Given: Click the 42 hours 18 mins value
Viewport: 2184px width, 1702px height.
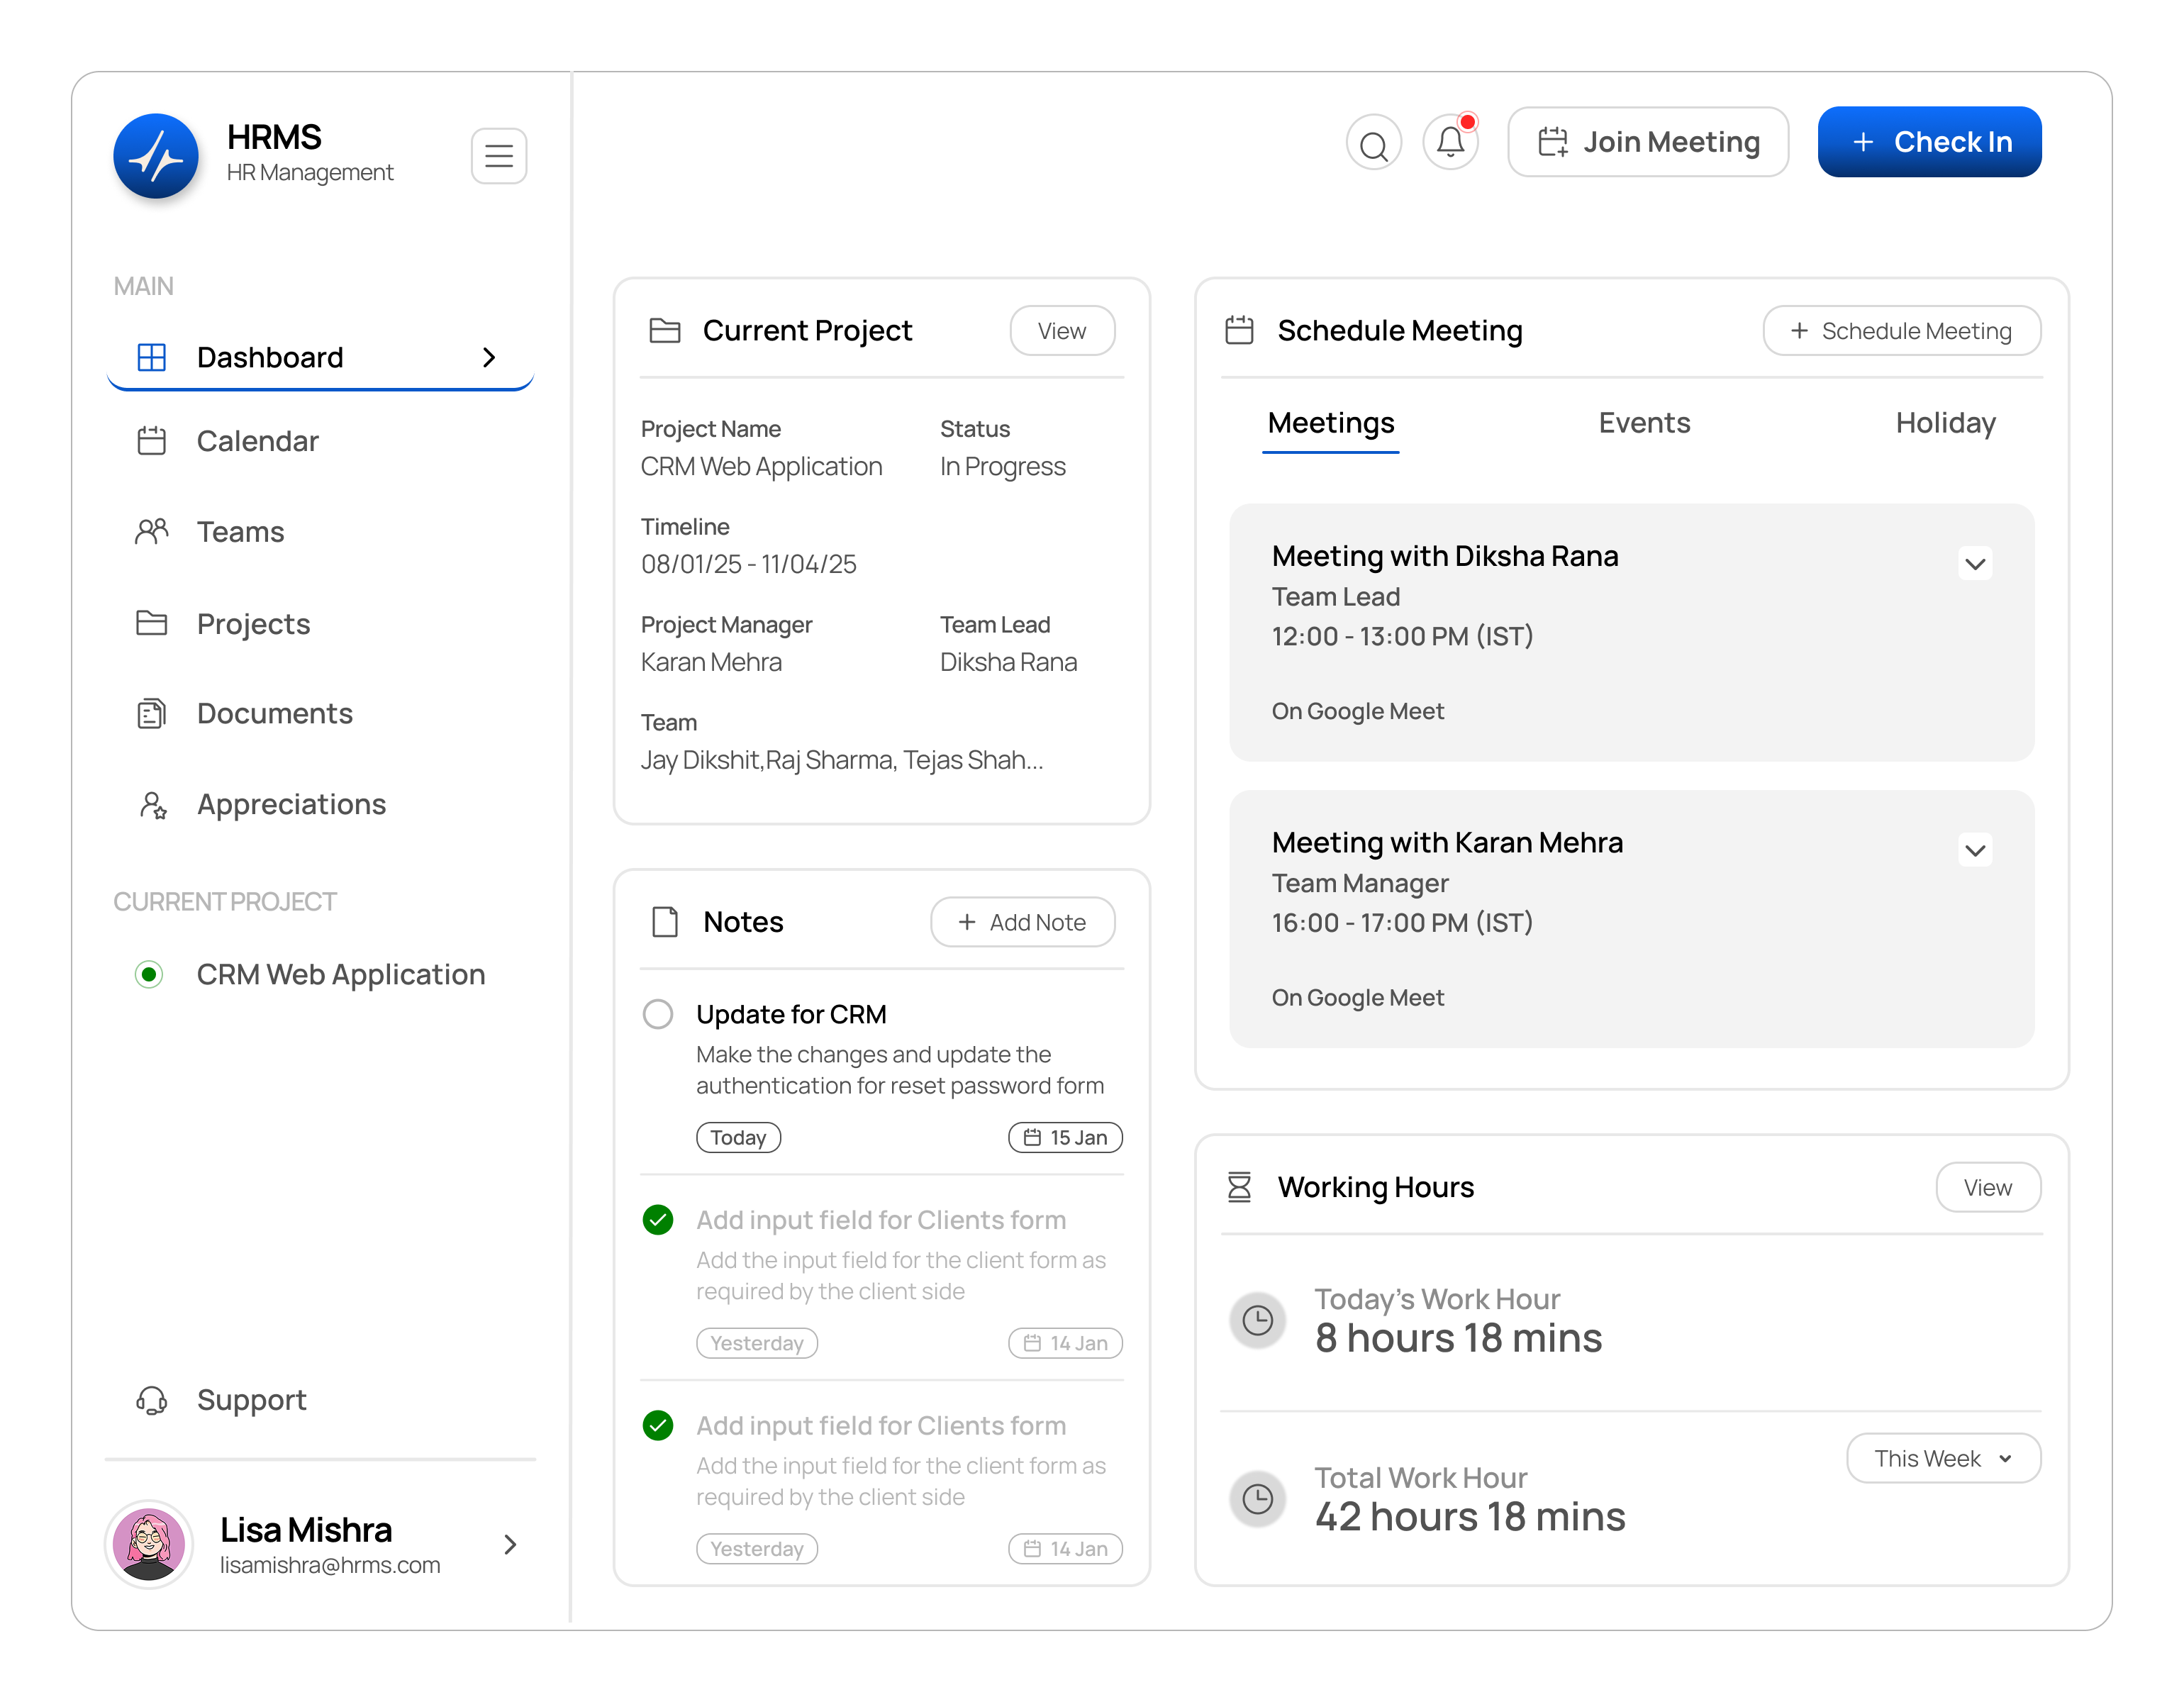Looking at the screenshot, I should click(x=1470, y=1517).
